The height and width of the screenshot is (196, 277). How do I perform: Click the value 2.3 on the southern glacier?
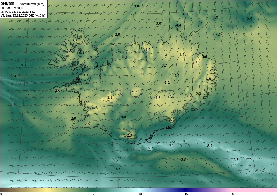click(129, 135)
